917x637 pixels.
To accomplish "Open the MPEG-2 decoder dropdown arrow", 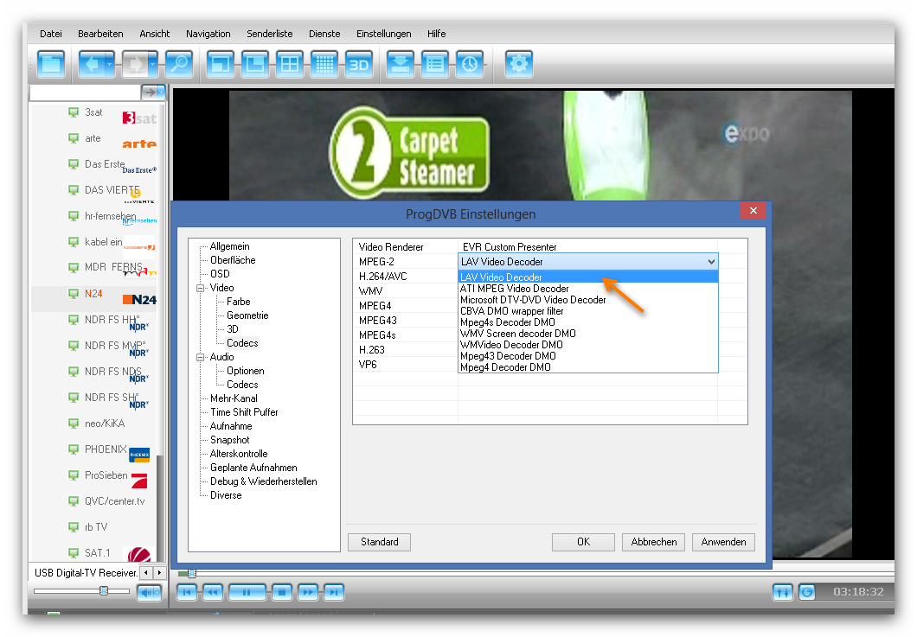I will coord(711,262).
